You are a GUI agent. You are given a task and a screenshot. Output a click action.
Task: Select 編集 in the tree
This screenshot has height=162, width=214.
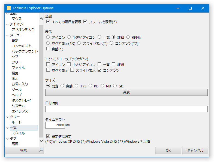15,73
